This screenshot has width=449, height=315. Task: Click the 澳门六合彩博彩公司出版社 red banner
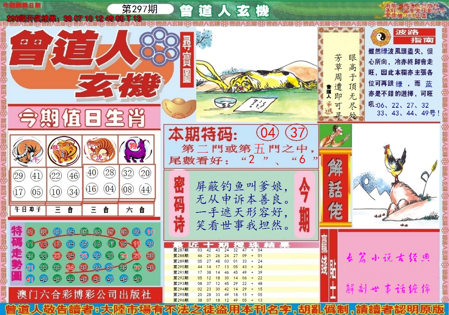pyautogui.click(x=85, y=295)
